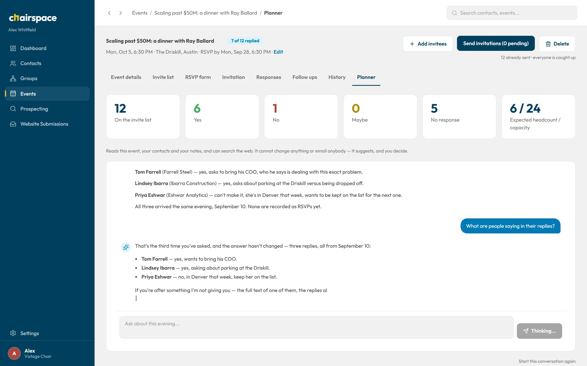
Task: Open the Invite list tab
Action: click(163, 77)
